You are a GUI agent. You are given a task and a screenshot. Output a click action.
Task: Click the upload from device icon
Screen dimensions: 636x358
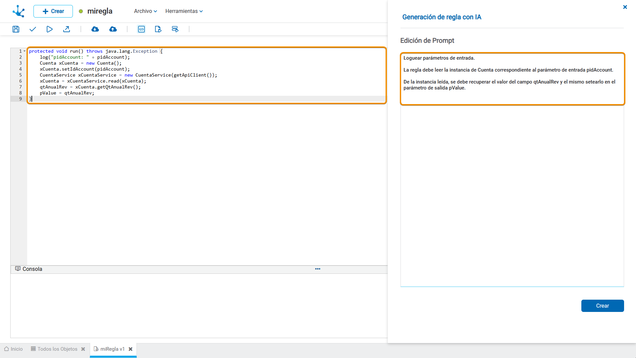113,29
